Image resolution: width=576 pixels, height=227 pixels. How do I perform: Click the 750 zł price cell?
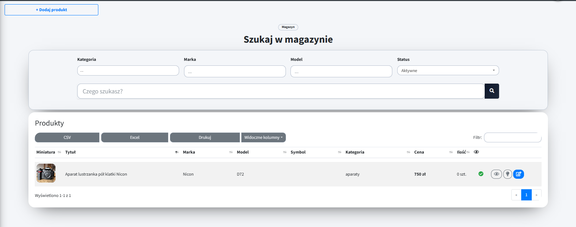tap(420, 174)
